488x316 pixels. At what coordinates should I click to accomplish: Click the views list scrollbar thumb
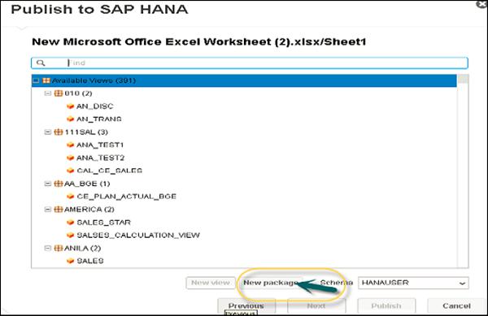[x=463, y=80]
